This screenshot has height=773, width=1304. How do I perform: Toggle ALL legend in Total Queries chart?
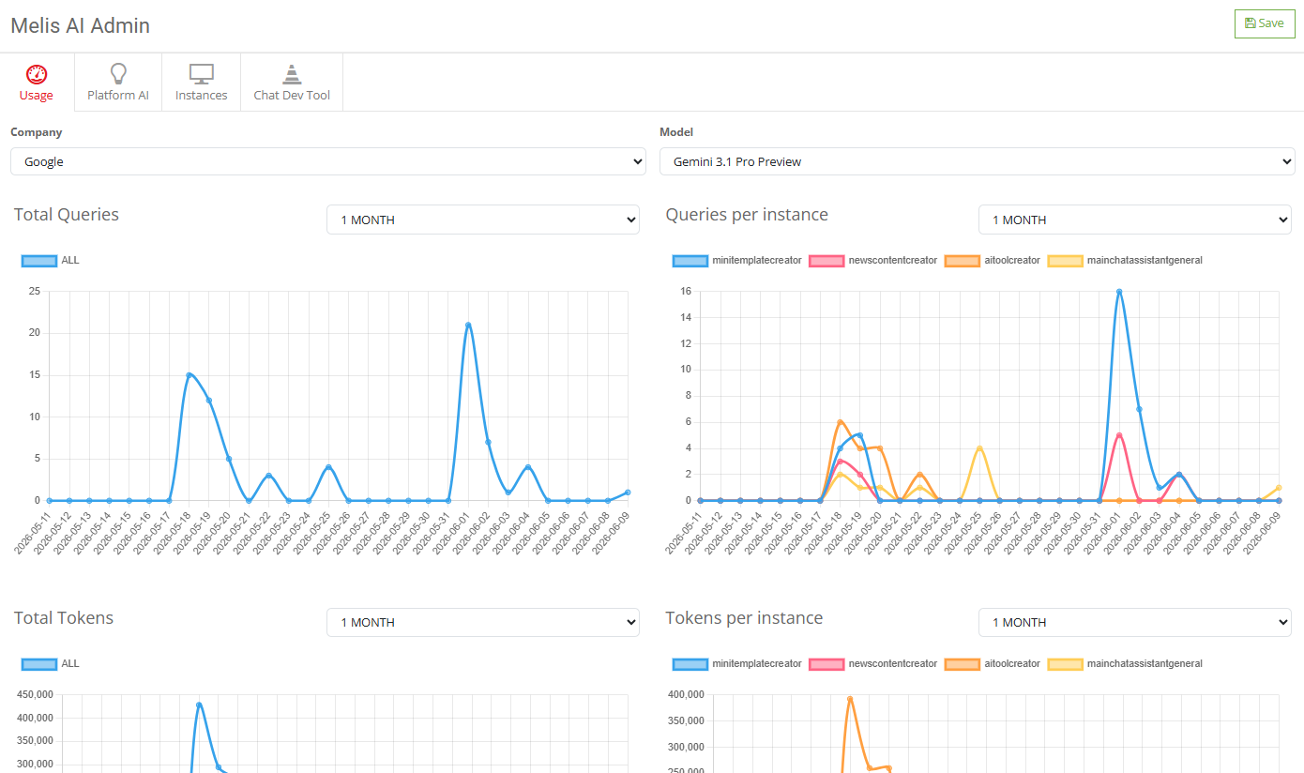tap(51, 260)
